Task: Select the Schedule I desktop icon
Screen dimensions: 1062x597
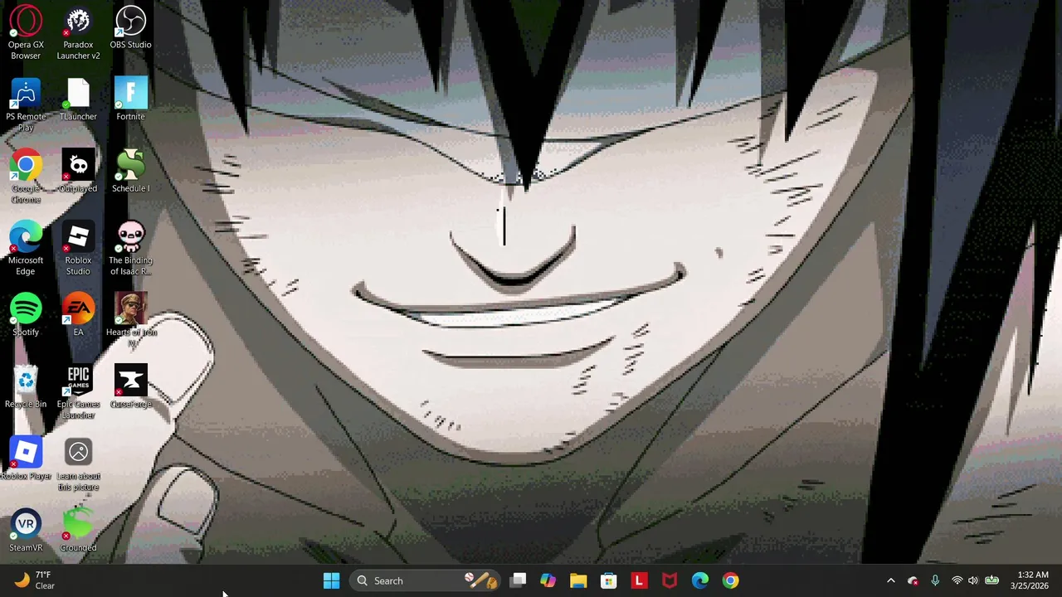Action: pyautogui.click(x=130, y=172)
